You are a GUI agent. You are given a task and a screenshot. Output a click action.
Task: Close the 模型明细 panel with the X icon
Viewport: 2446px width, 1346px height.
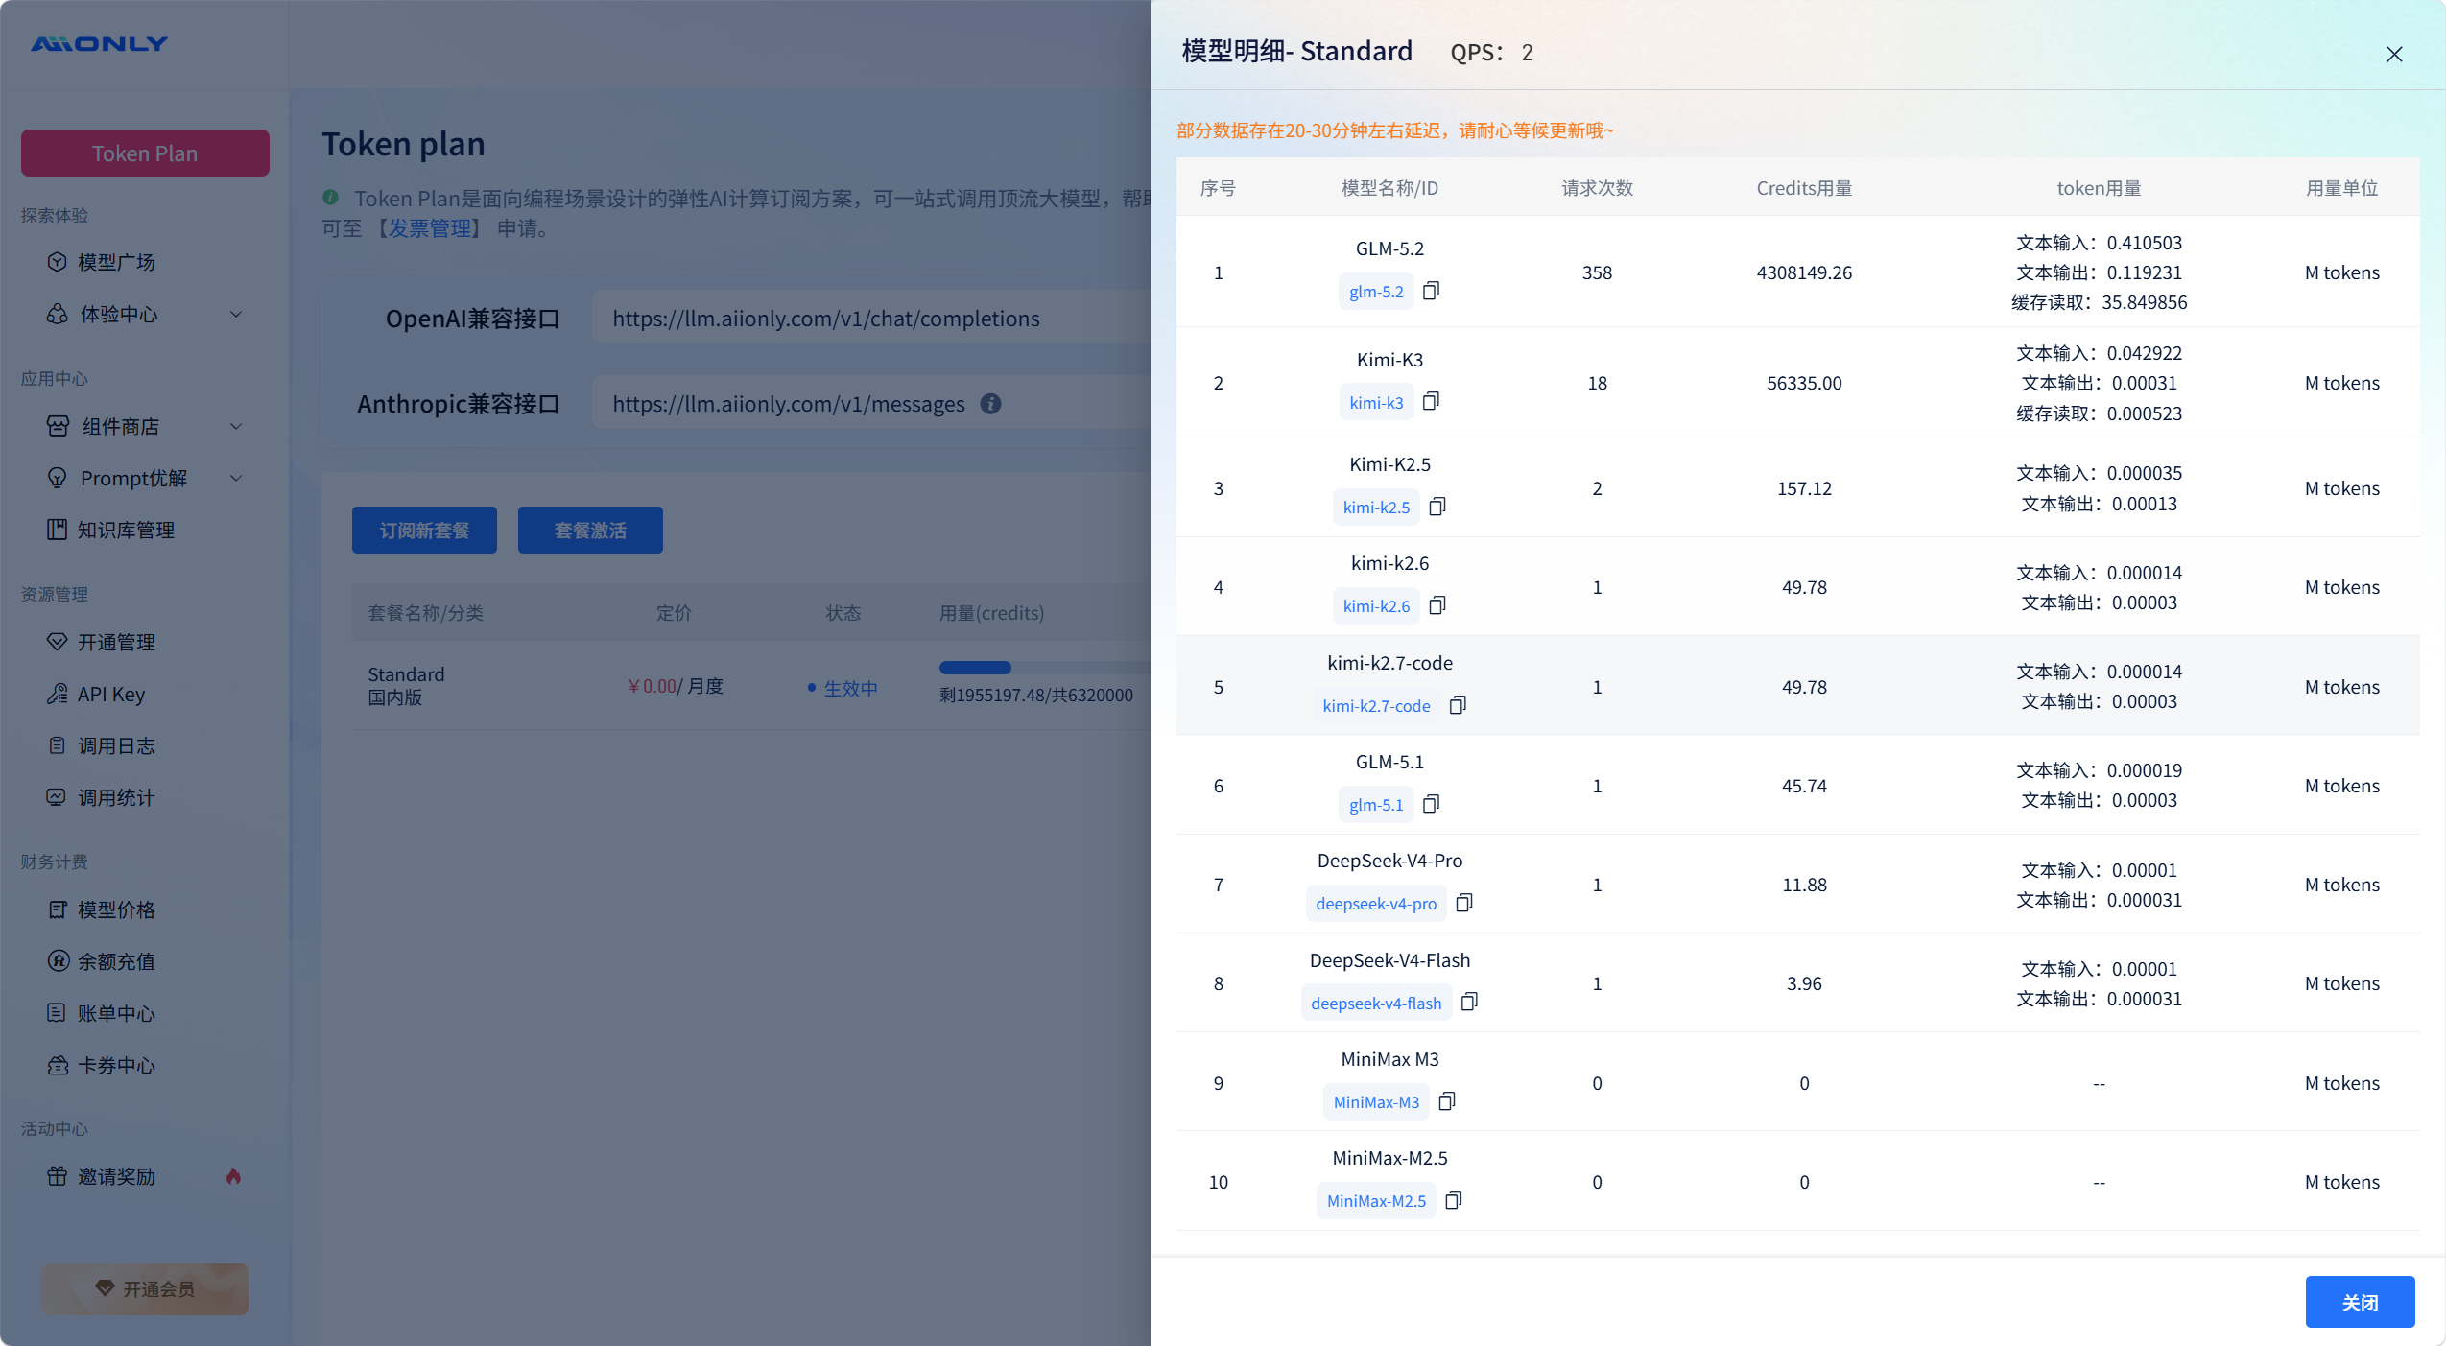pyautogui.click(x=2394, y=54)
